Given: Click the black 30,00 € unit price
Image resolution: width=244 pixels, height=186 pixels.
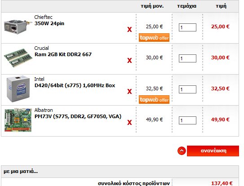Looking at the screenshot, I should (154, 58).
